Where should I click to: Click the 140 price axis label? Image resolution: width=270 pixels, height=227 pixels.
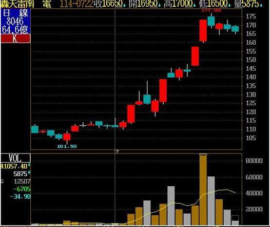[x=251, y=77]
